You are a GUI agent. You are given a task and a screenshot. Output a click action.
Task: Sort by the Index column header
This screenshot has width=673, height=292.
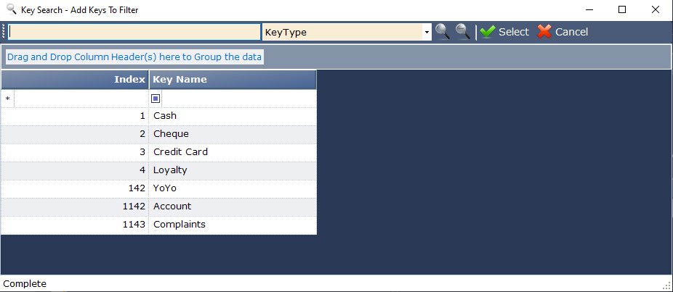pos(75,80)
